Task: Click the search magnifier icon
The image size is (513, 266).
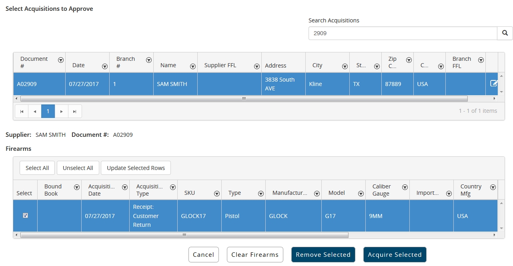Action: pos(505,33)
